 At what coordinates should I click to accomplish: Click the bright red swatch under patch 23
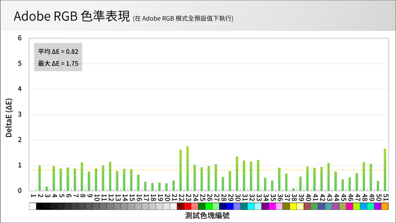click(x=187, y=206)
